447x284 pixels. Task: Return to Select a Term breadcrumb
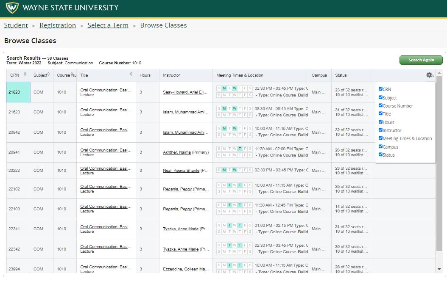[108, 25]
